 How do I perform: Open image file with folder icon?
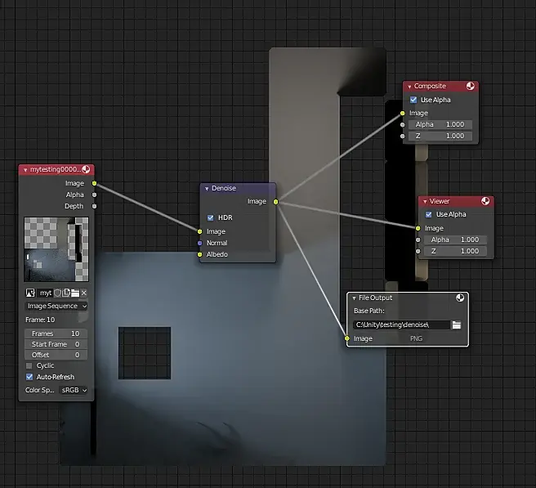[75, 293]
